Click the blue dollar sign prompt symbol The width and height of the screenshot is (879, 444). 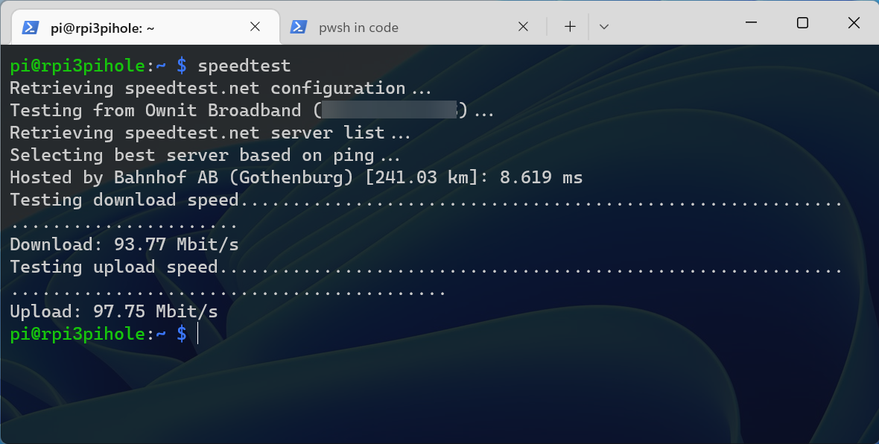pyautogui.click(x=181, y=334)
